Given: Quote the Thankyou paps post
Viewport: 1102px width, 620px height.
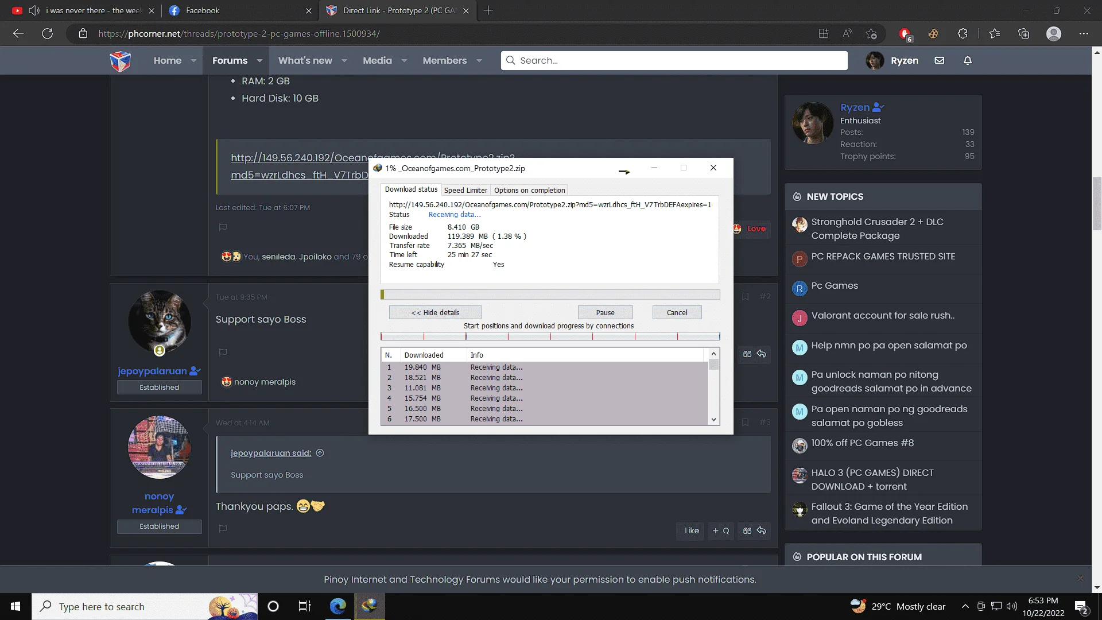Looking at the screenshot, I should click(747, 530).
